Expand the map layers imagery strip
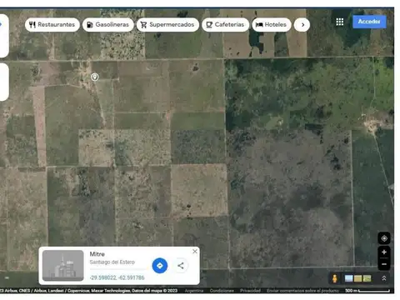Viewport: 400px width, 300px height. pos(384,278)
